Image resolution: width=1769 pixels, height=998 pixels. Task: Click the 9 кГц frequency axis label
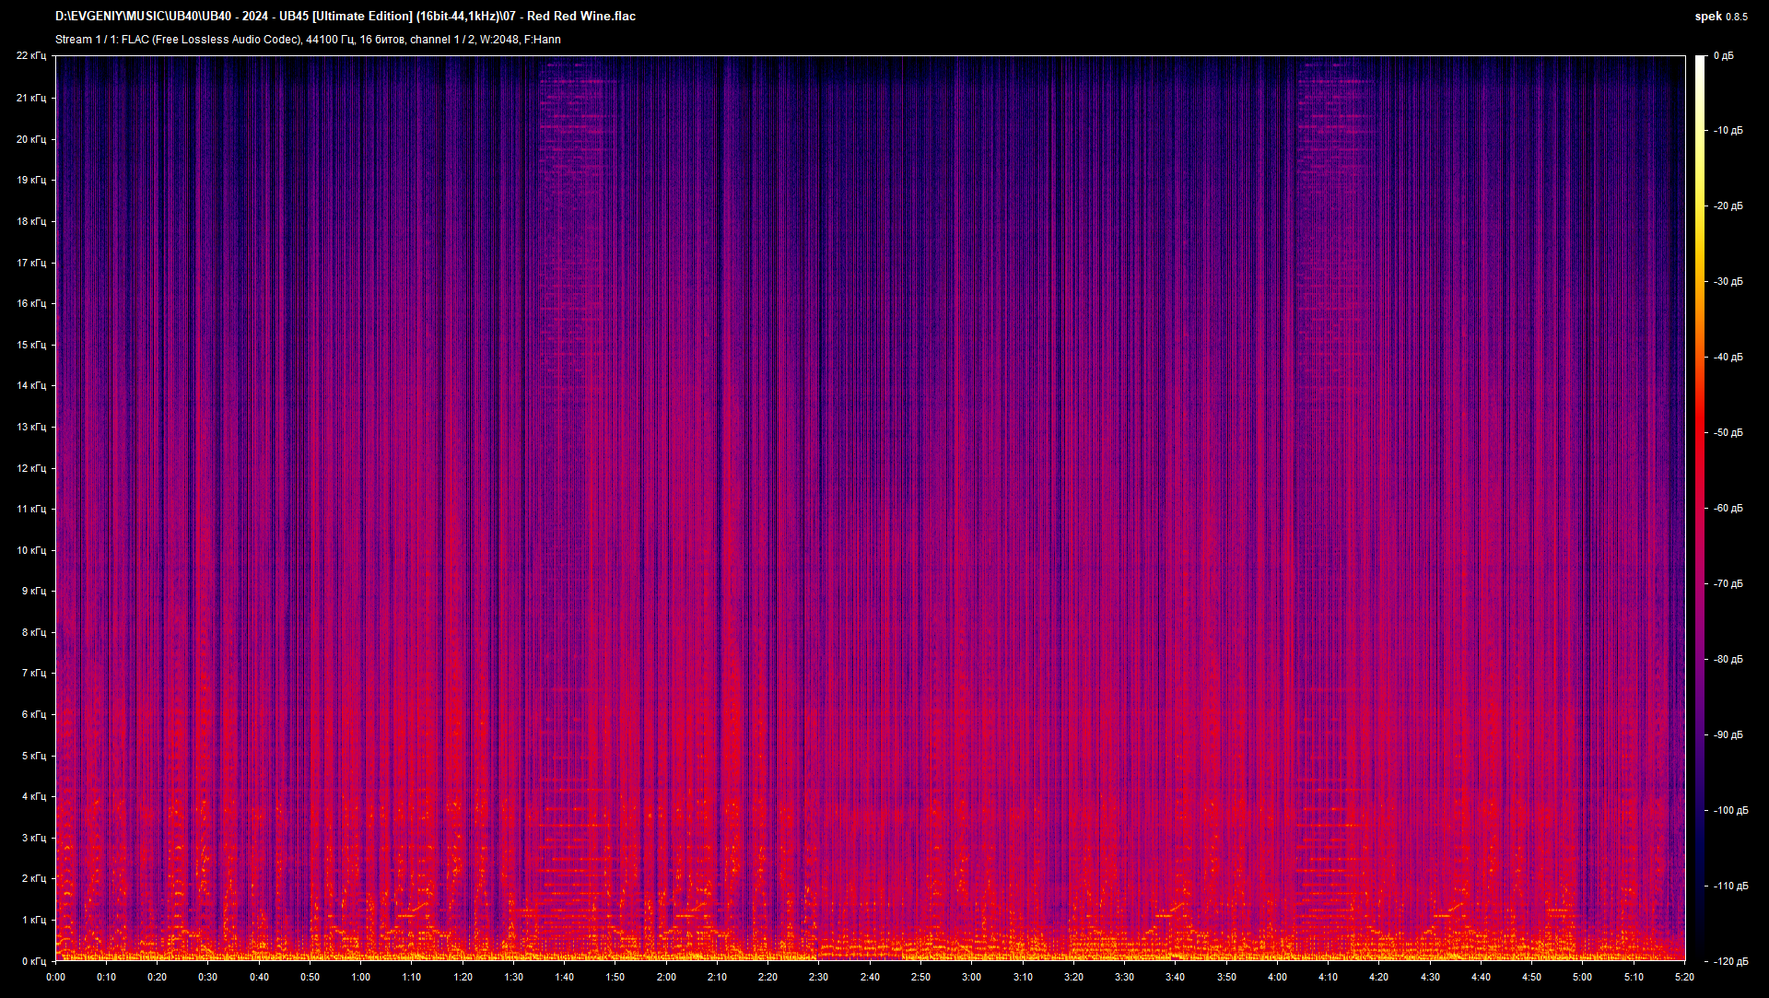pyautogui.click(x=34, y=591)
